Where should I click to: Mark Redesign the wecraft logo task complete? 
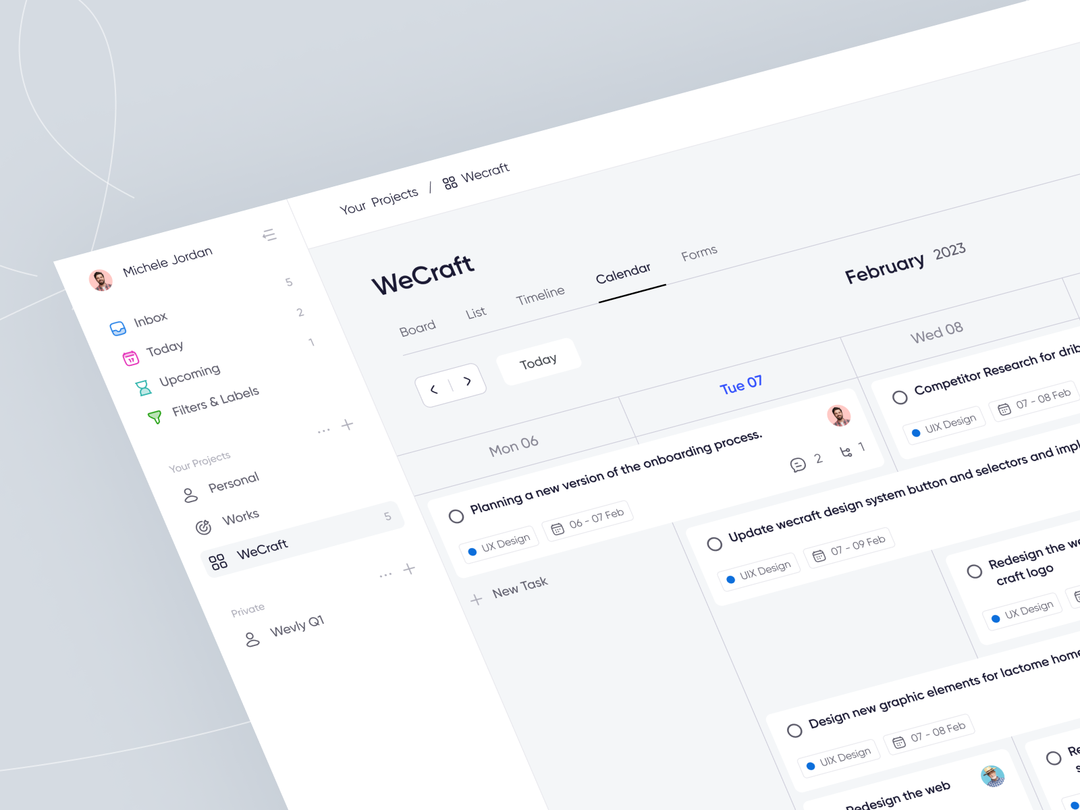tap(975, 572)
